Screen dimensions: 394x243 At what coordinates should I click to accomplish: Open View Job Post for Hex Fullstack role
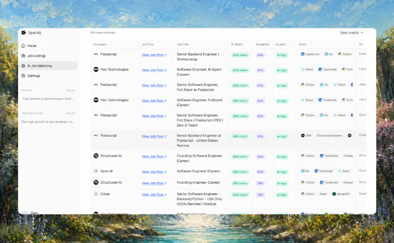coord(154,101)
